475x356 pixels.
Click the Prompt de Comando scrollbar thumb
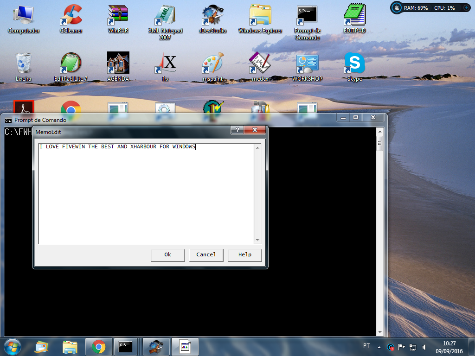click(x=380, y=144)
